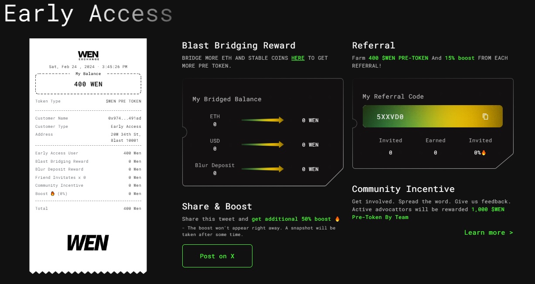The width and height of the screenshot is (535, 284).
Task: Open the Learn more link
Action: tap(488, 233)
